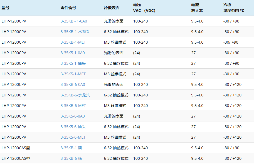Open part link 3-35KB-1 箱
This screenshot has width=254, height=167.
(71, 148)
